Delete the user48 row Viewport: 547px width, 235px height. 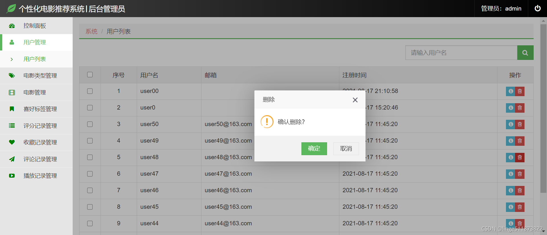click(x=520, y=157)
